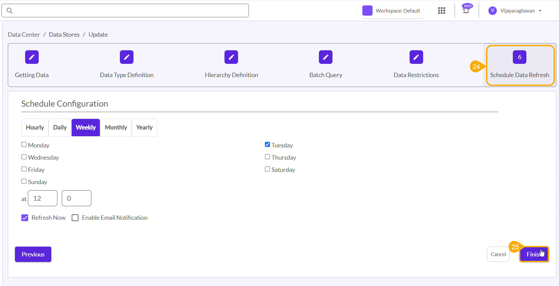The height and width of the screenshot is (286, 559).
Task: Click the Data Stores breadcrumb link
Action: (x=64, y=35)
